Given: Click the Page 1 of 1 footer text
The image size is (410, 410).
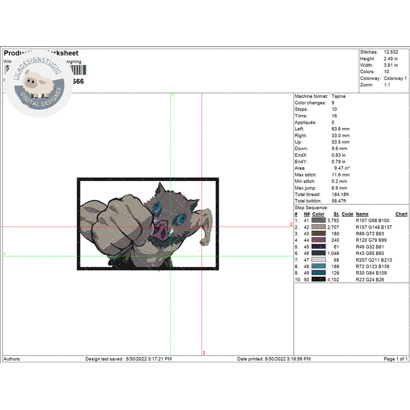Looking at the screenshot, I should point(395,359).
